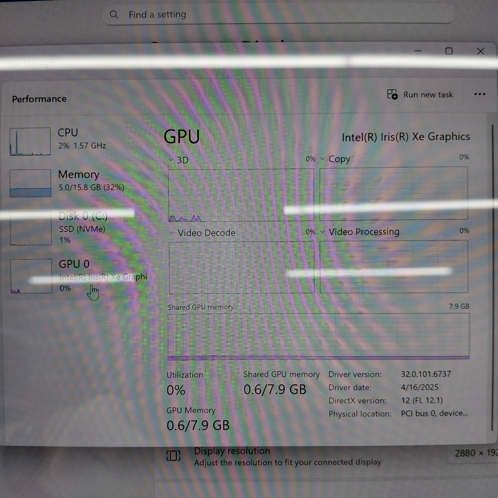The height and width of the screenshot is (498, 498).
Task: Select the Memory performance graph thumbnail
Action: tap(30, 183)
